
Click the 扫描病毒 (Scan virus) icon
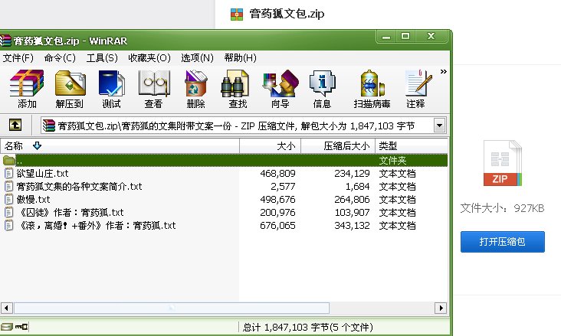coord(372,83)
